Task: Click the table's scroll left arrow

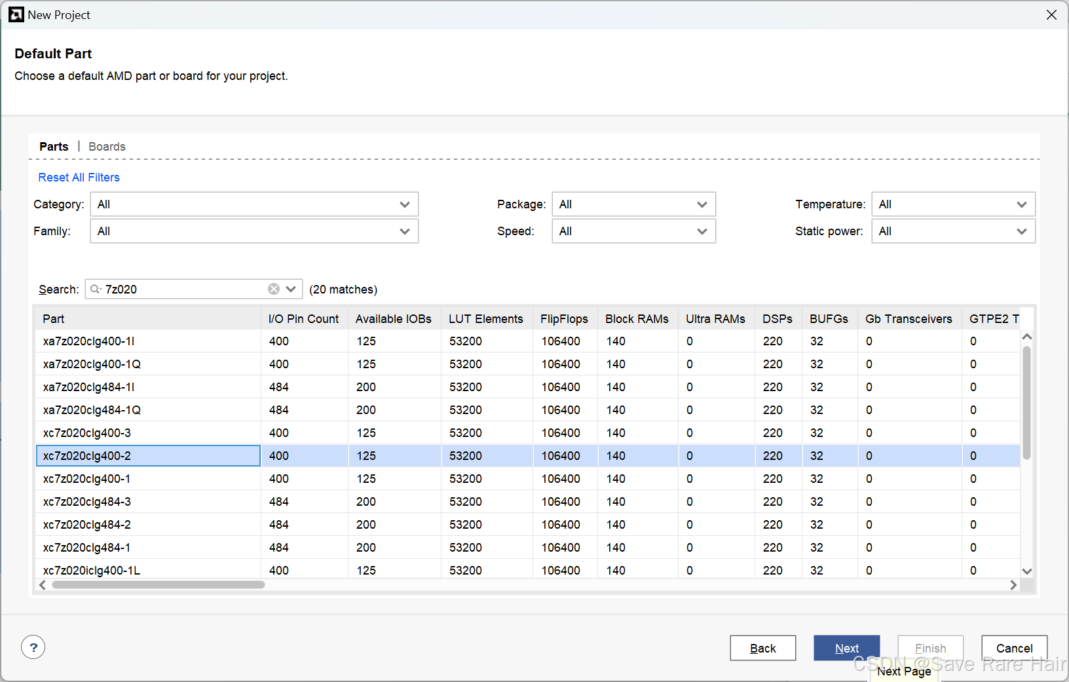Action: tap(43, 585)
